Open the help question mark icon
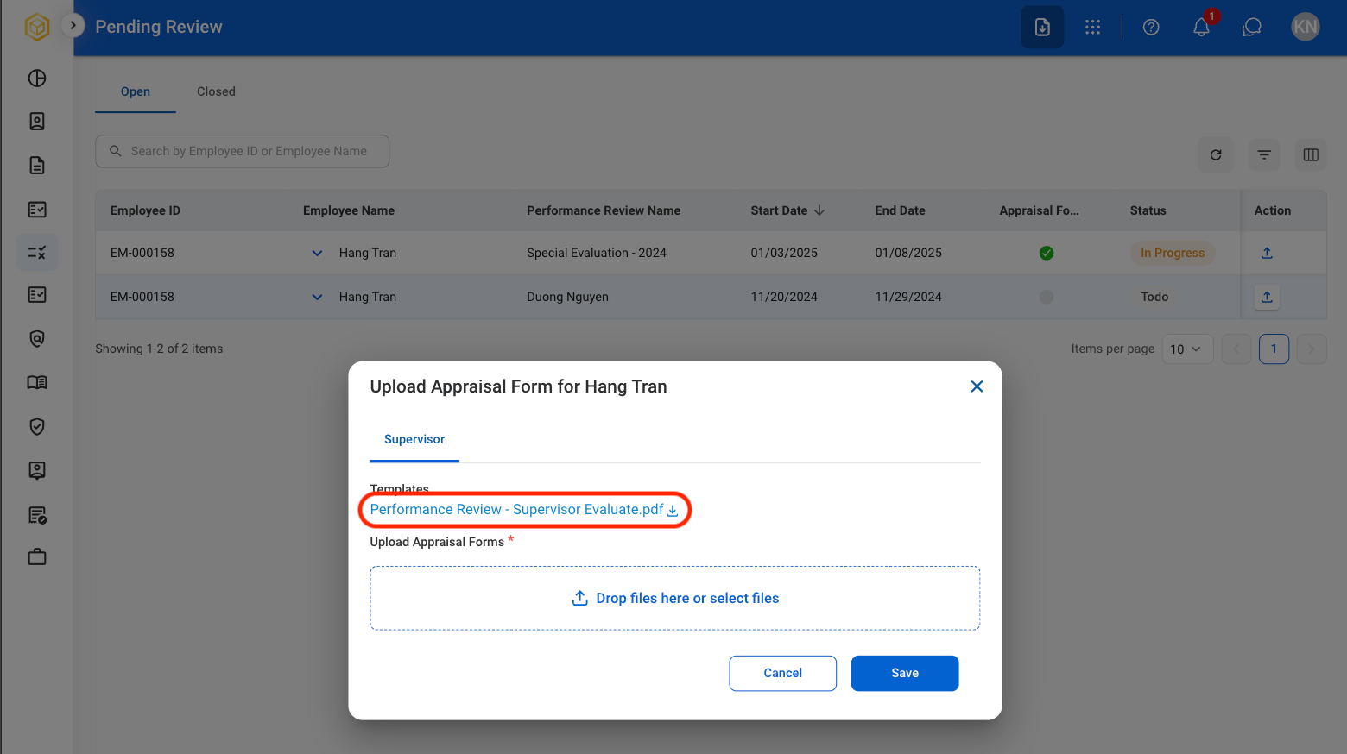Viewport: 1347px width, 754px height. click(1151, 27)
